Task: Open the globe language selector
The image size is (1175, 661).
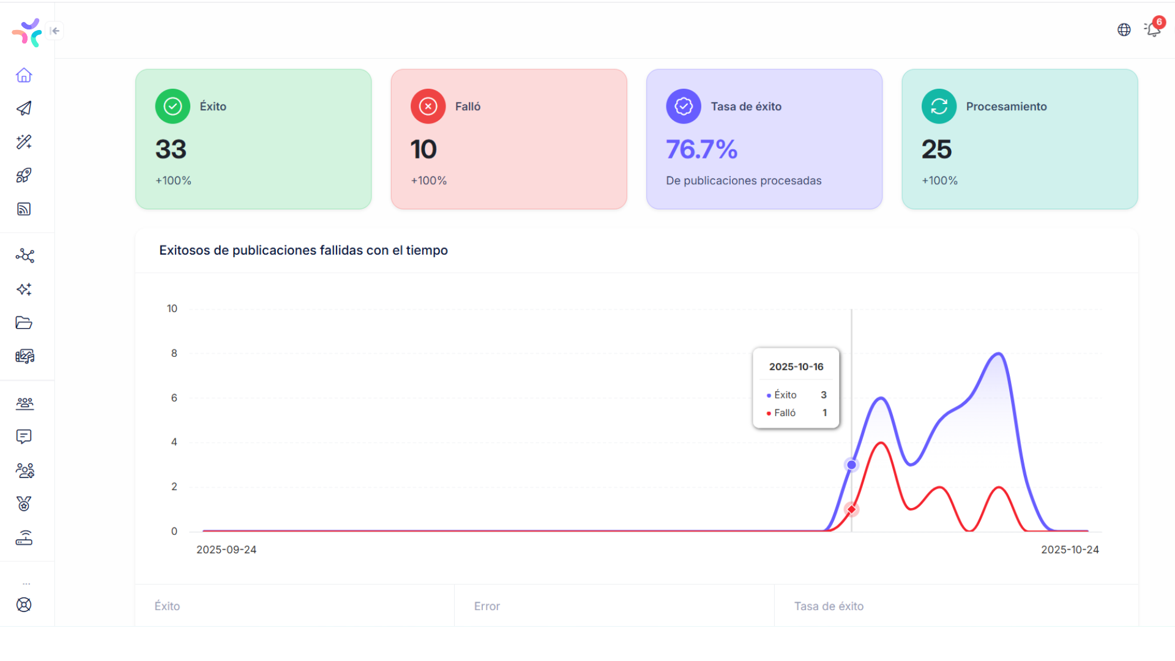Action: 1124,30
